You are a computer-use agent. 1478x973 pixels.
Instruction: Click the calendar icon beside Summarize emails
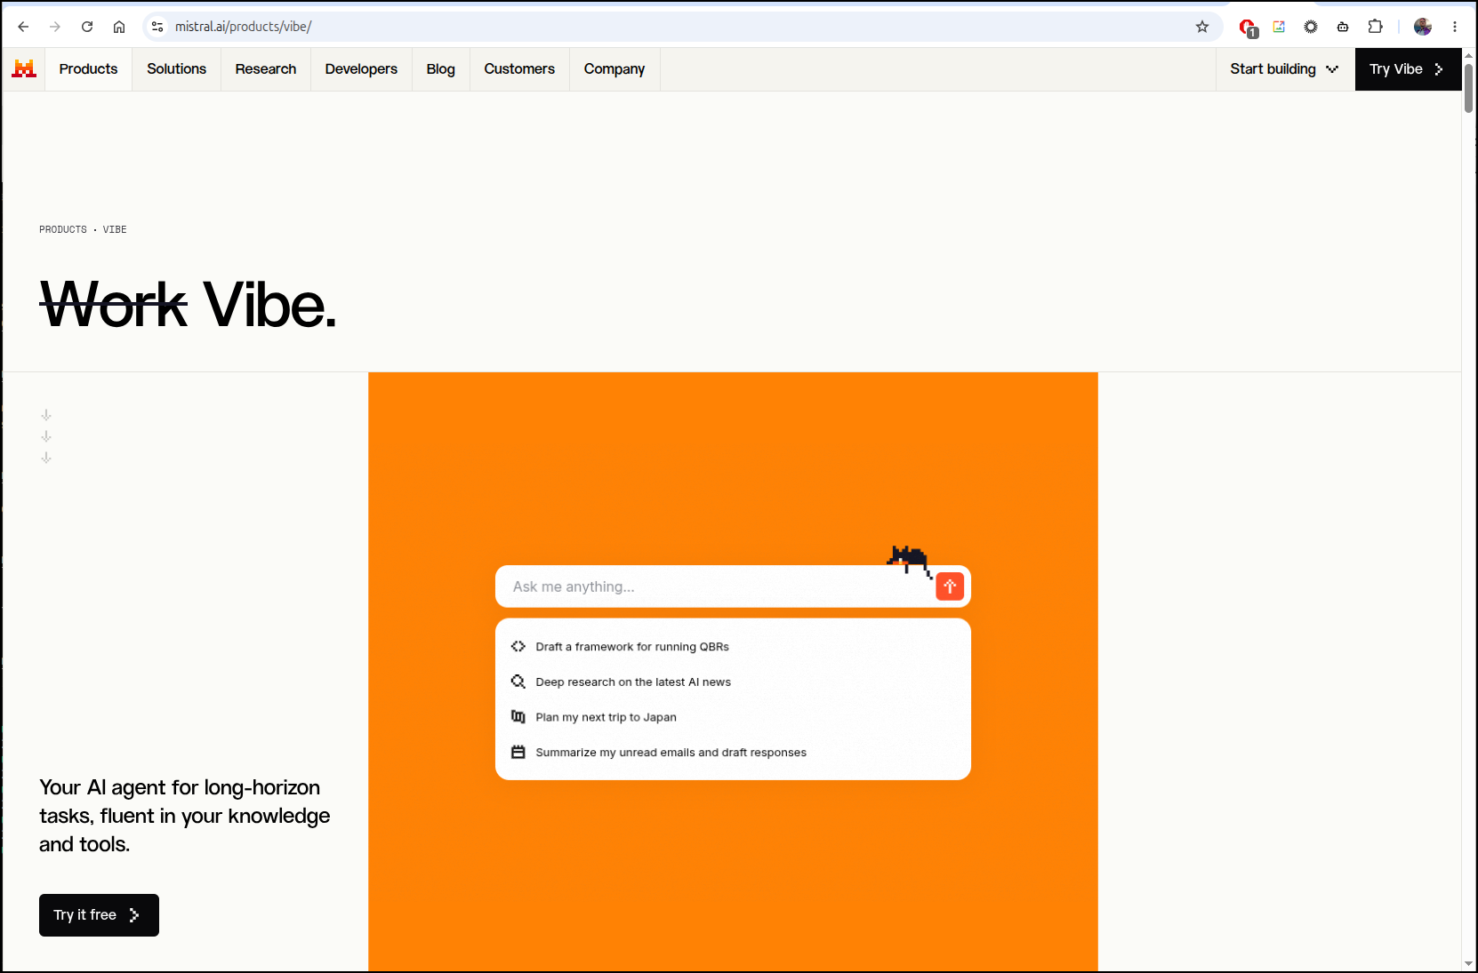coord(518,752)
